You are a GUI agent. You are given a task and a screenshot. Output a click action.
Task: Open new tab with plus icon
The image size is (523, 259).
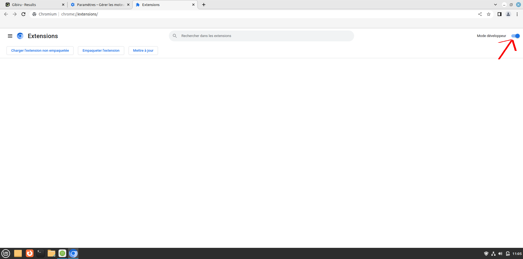pyautogui.click(x=204, y=5)
